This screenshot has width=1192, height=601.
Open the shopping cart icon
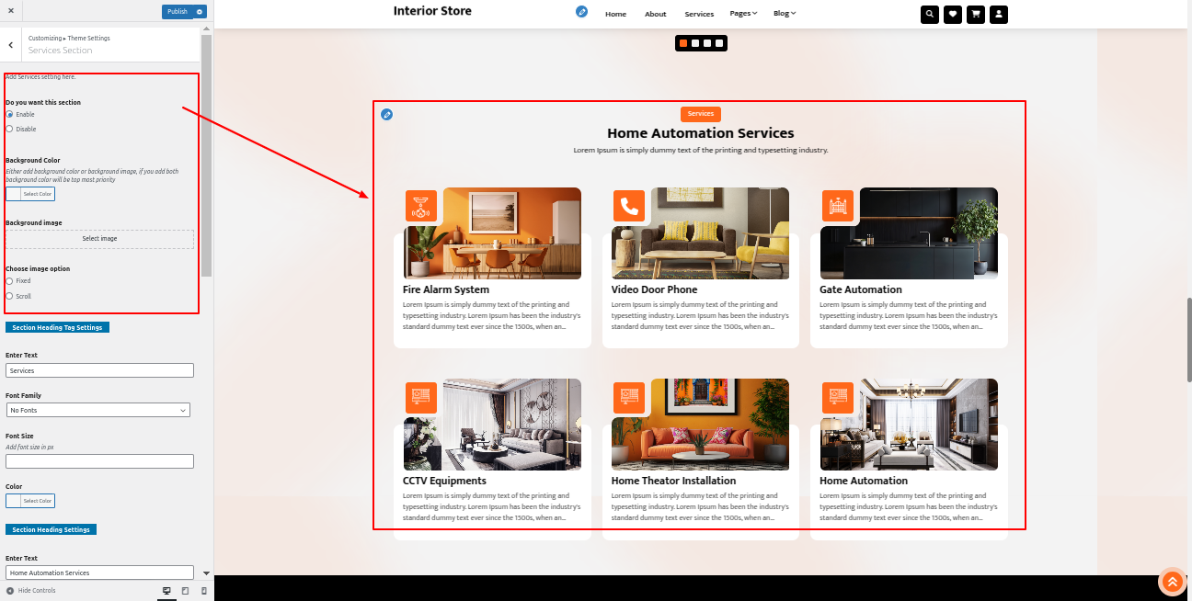tap(976, 14)
